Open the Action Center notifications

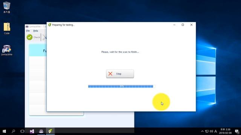[237, 131]
